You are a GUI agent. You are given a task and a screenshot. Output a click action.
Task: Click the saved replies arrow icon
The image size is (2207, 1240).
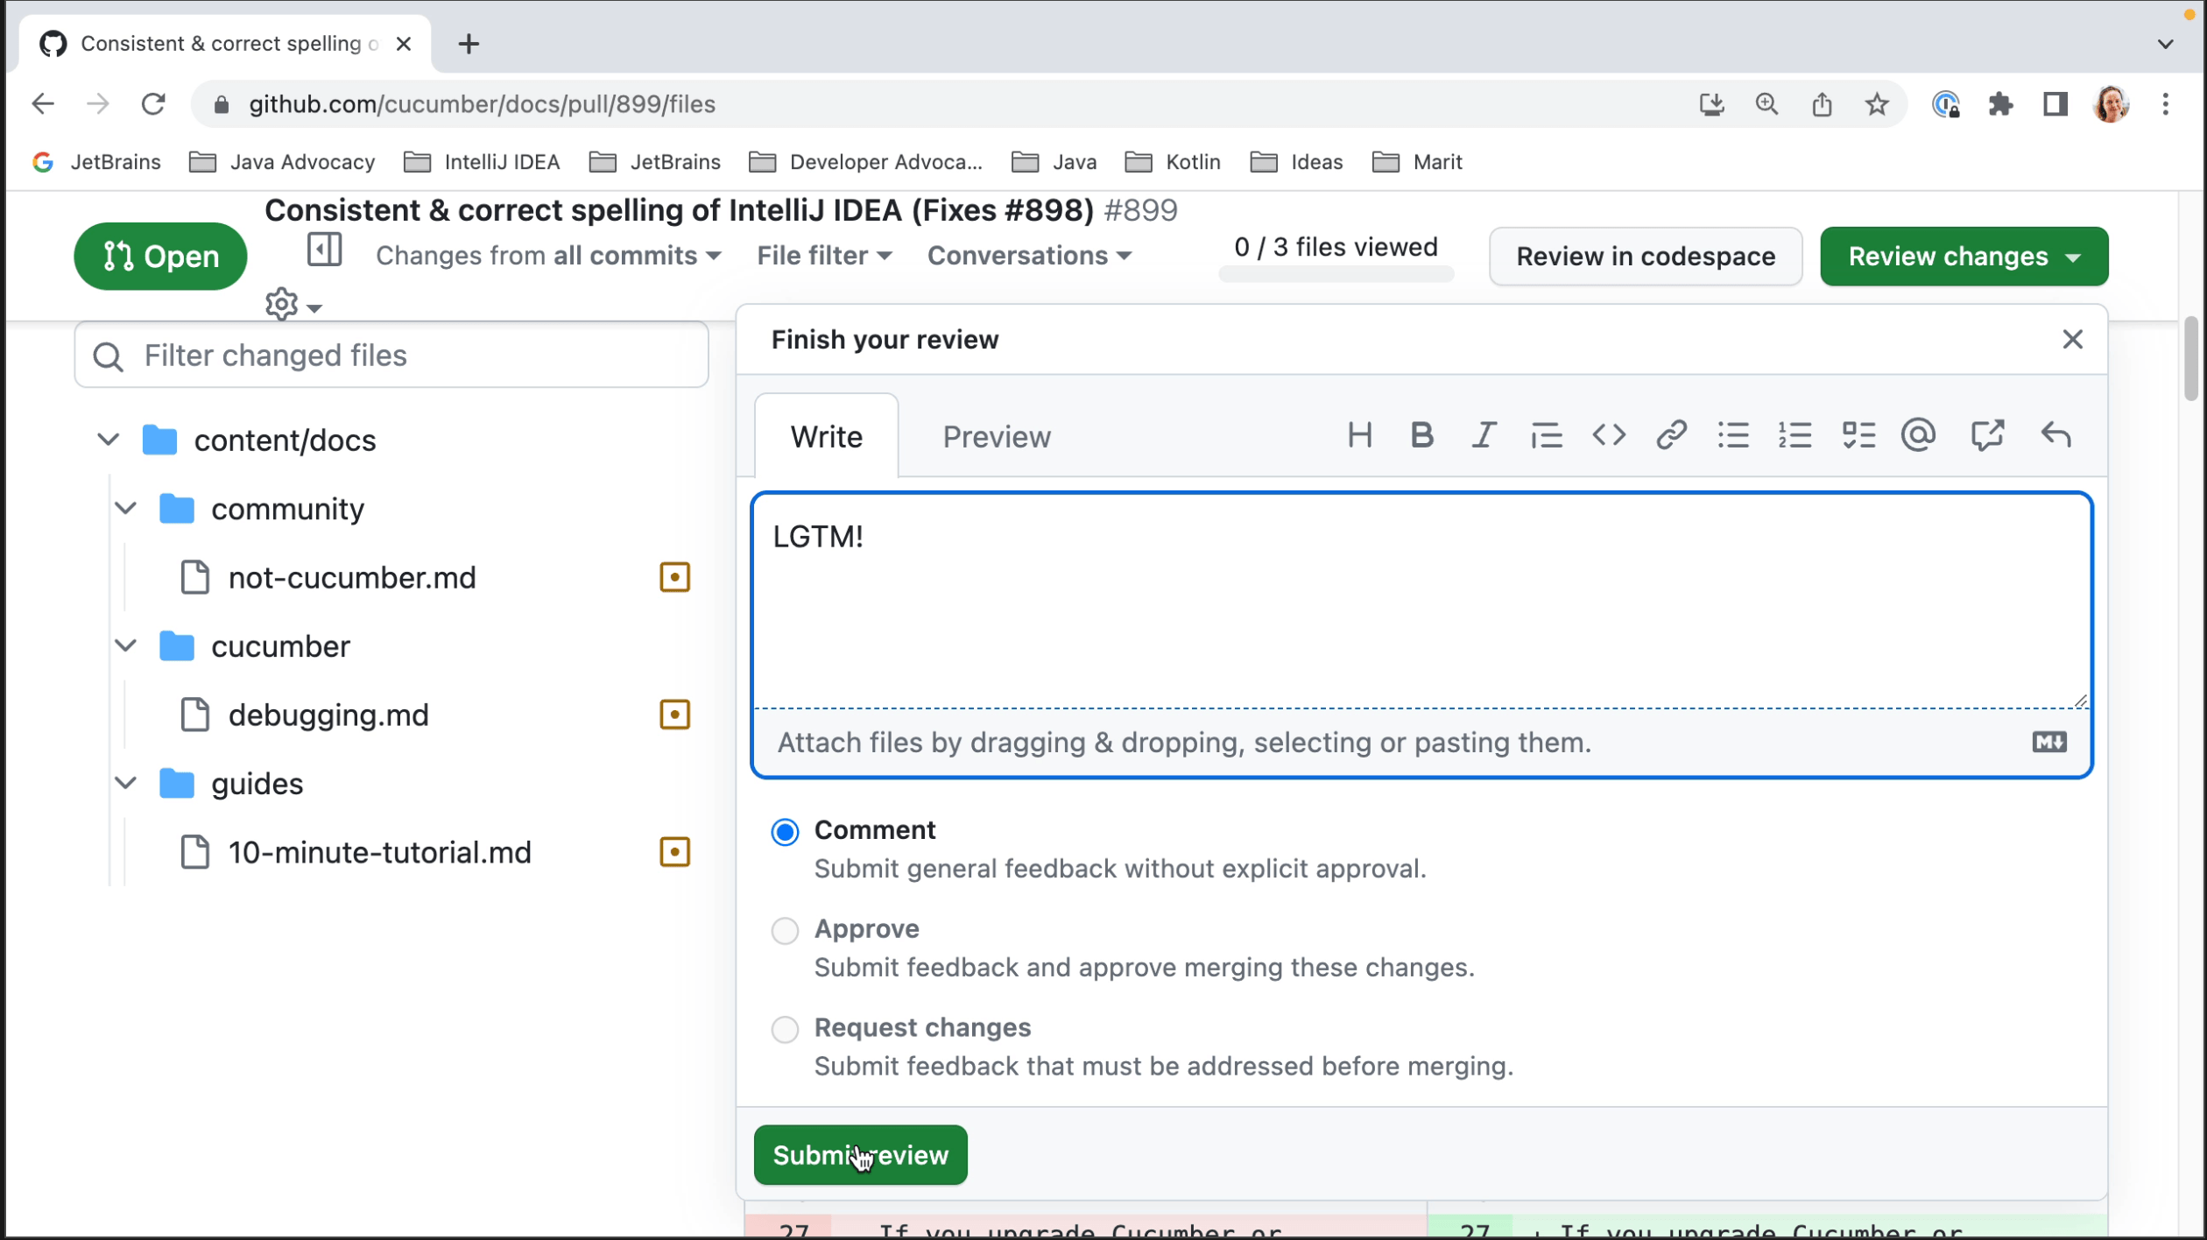click(x=2055, y=435)
